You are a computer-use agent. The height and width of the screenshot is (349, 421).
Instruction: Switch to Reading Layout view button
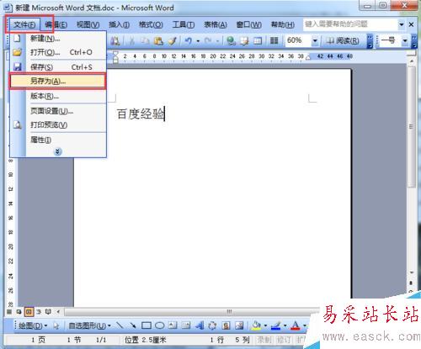coord(48,311)
